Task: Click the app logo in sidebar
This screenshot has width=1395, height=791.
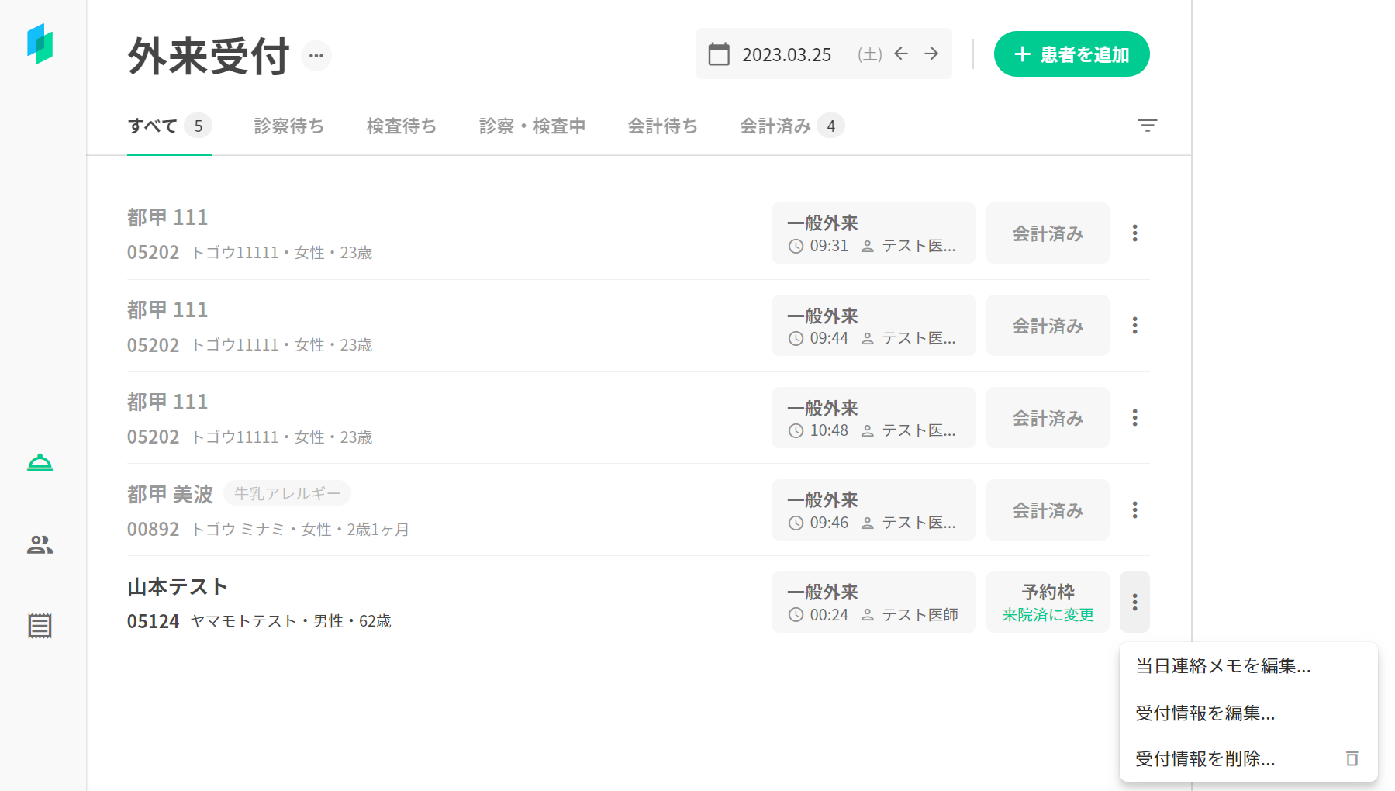Action: 40,43
